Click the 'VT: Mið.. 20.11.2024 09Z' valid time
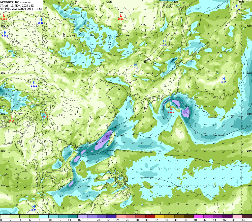This screenshot has width=252, height=222. click(x=16, y=9)
